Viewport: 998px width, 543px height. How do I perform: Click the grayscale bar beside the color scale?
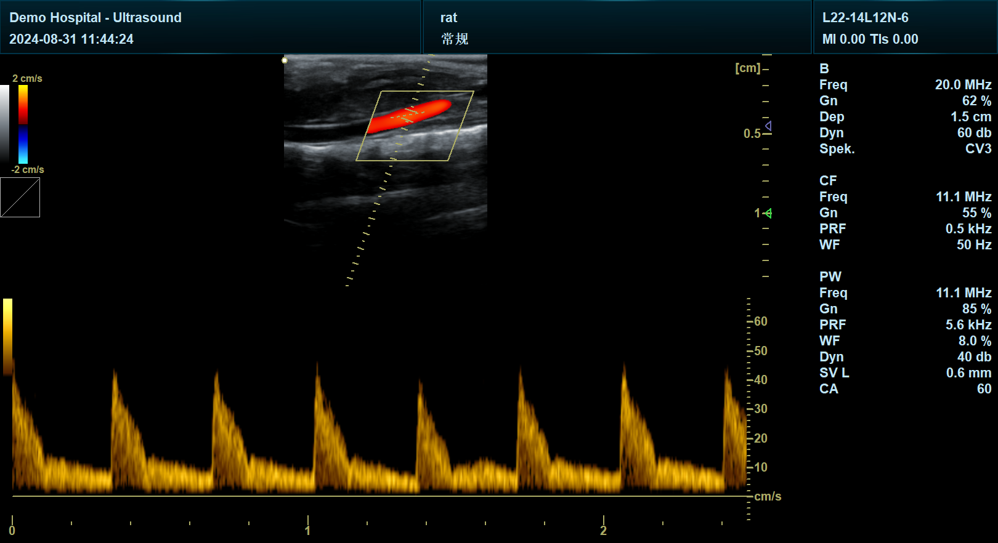5,123
